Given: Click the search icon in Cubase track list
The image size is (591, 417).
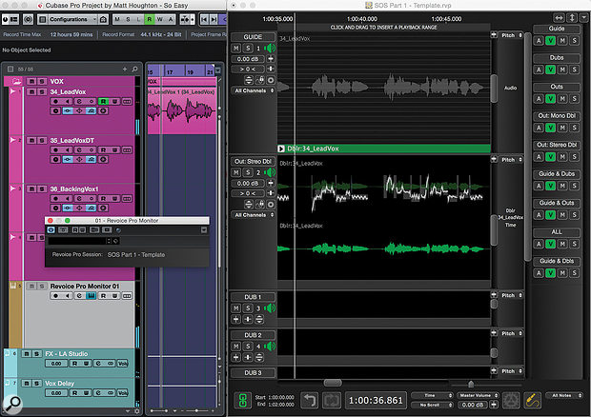Looking at the screenshot, I should tap(135, 69).
